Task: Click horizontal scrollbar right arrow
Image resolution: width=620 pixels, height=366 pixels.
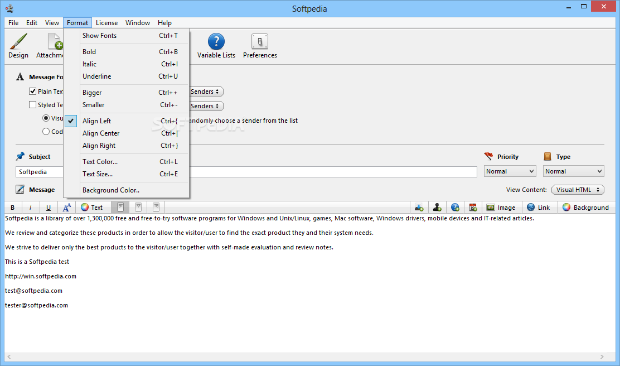Action: click(602, 357)
